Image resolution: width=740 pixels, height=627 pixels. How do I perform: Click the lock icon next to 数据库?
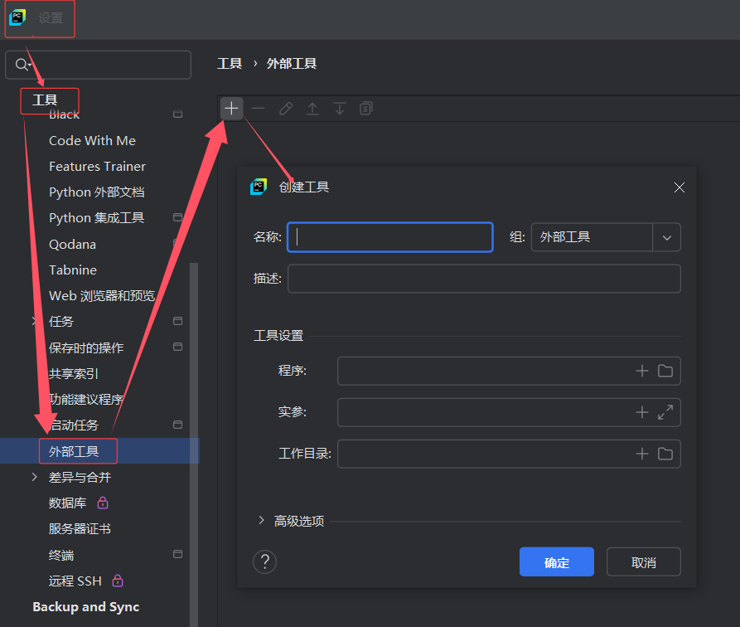(102, 503)
